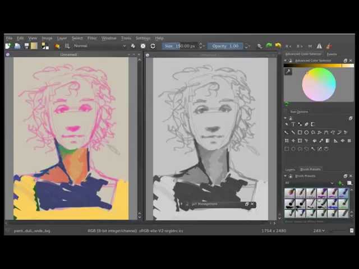Toggle lock icon on Brush Presets docker
359x269 pixels.
tap(291, 176)
